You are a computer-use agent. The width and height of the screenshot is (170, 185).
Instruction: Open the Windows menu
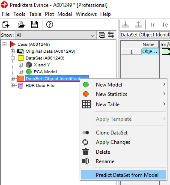86,14
